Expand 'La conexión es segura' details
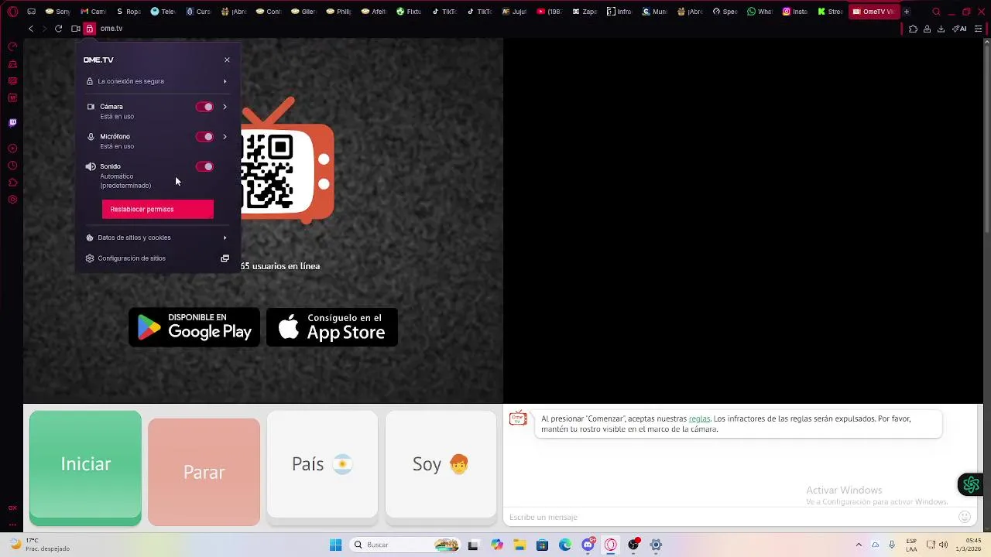The height and width of the screenshot is (557, 991). [157, 81]
